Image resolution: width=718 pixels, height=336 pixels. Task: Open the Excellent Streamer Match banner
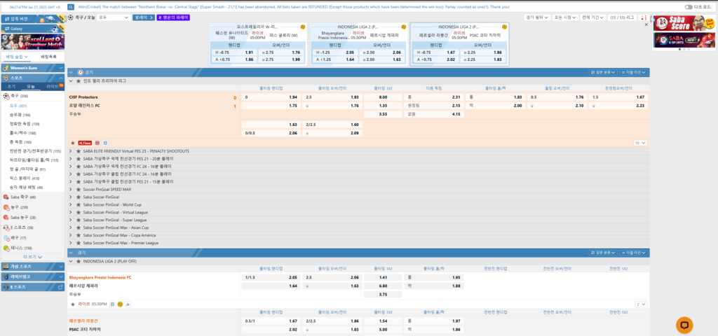[32, 41]
